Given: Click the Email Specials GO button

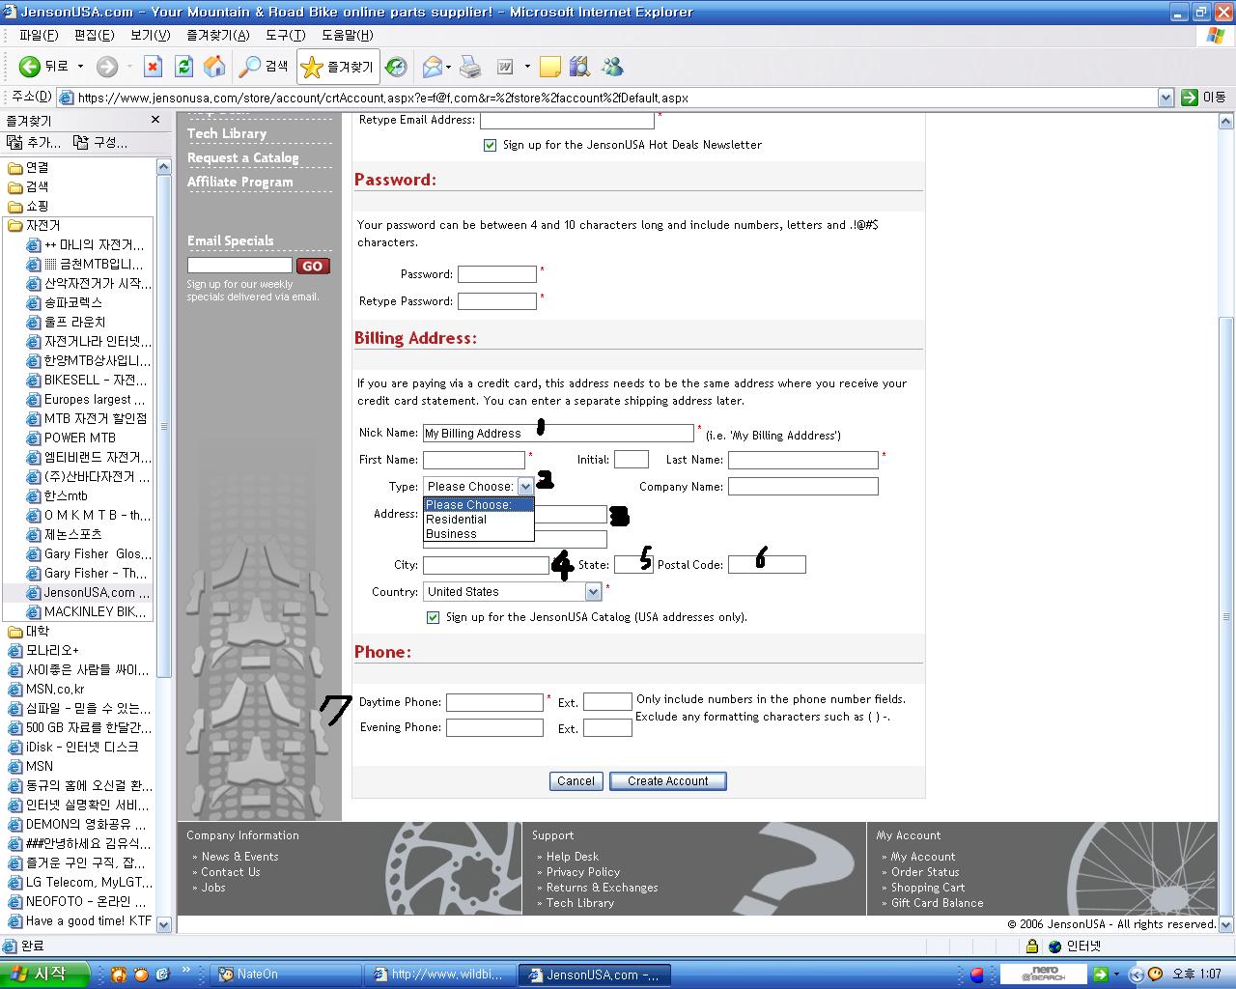Looking at the screenshot, I should [x=313, y=267].
